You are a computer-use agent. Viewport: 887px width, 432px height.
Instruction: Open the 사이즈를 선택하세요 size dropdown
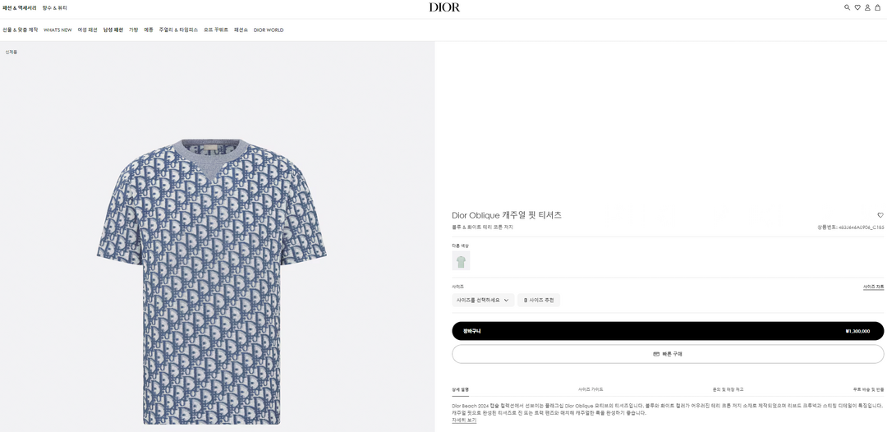483,300
